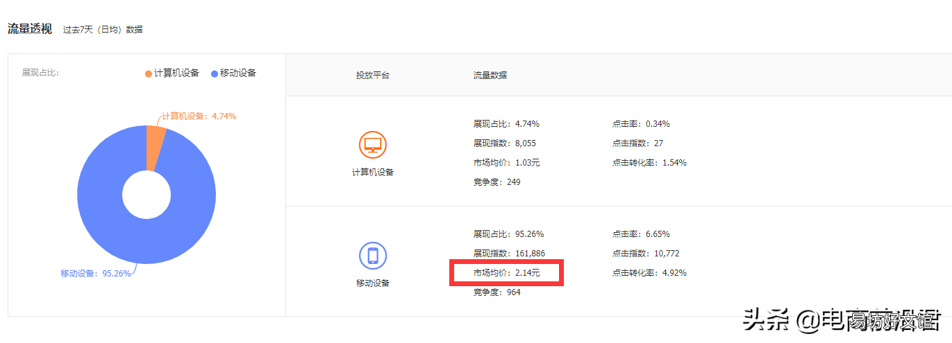Click 展现指数: 8,055 value
Viewport: 952px width, 343px height.
tap(505, 143)
